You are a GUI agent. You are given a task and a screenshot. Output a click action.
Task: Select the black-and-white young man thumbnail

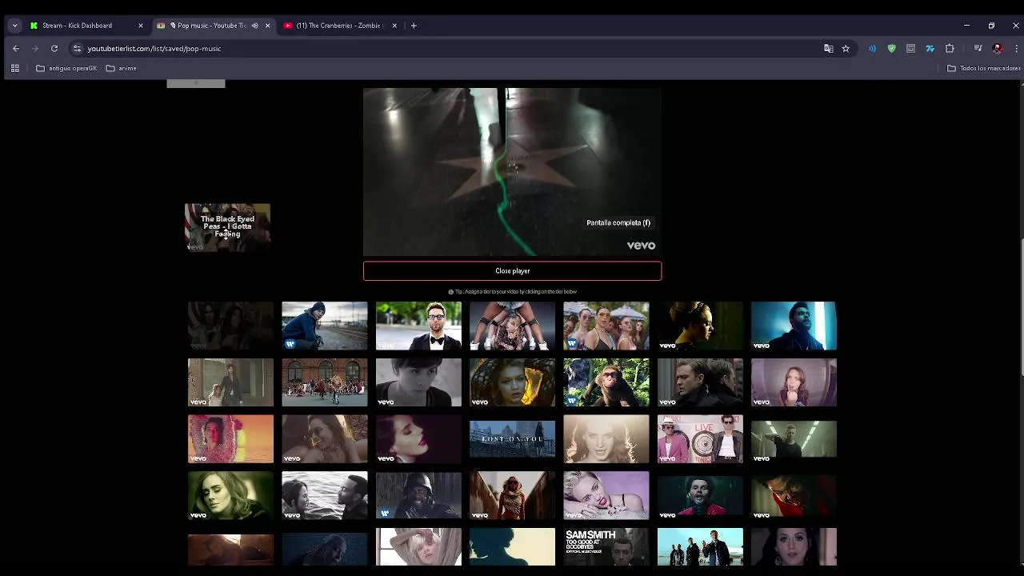418,382
